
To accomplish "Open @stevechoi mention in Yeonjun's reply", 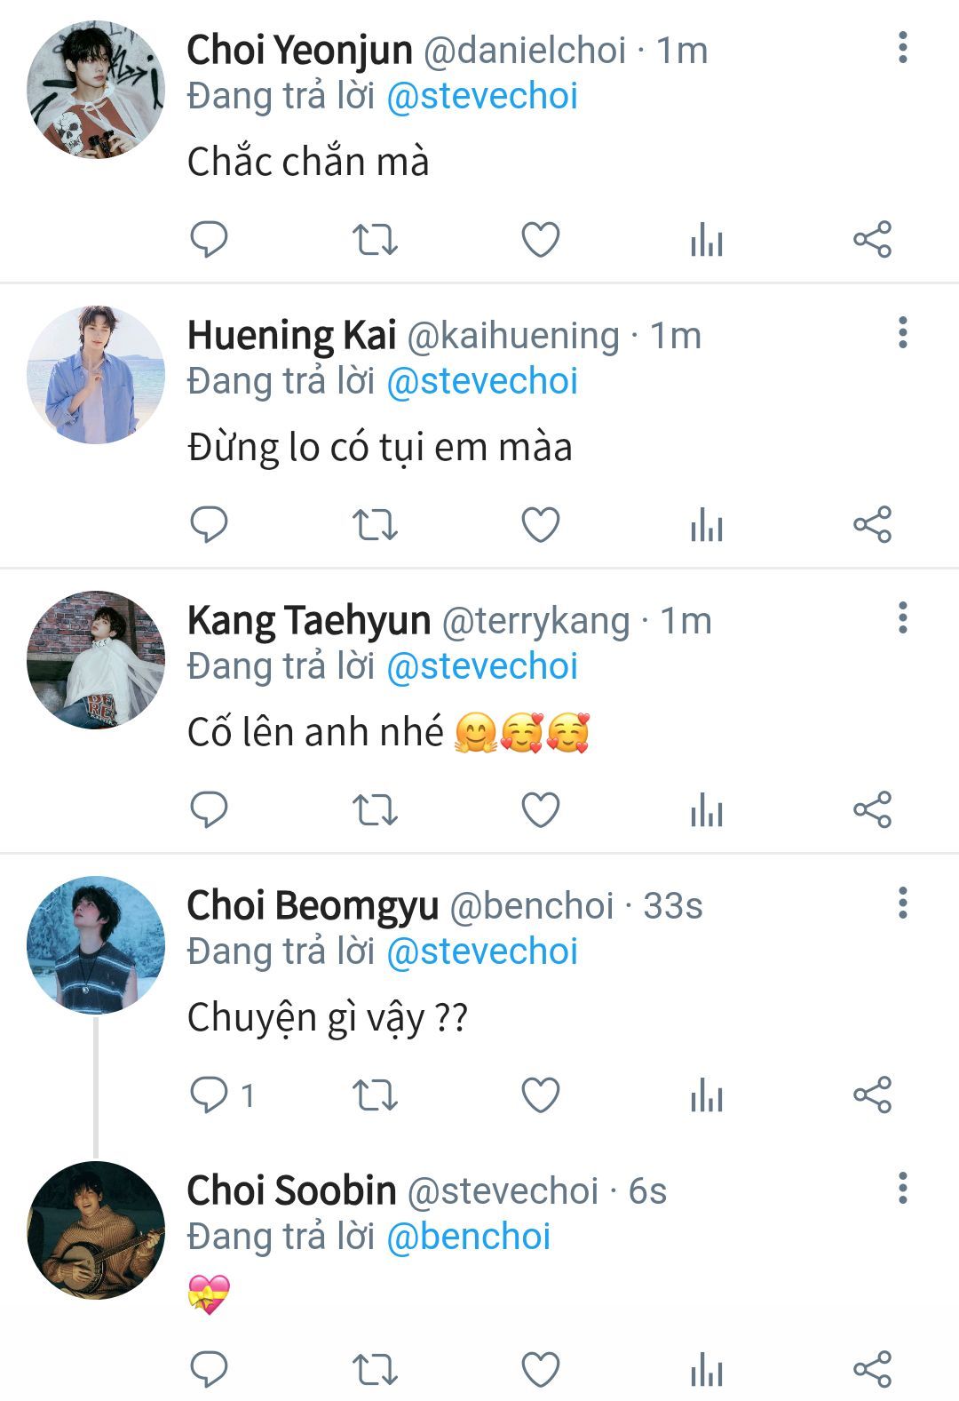I will click(x=482, y=96).
